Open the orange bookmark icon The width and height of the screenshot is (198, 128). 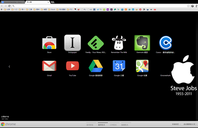126,9
